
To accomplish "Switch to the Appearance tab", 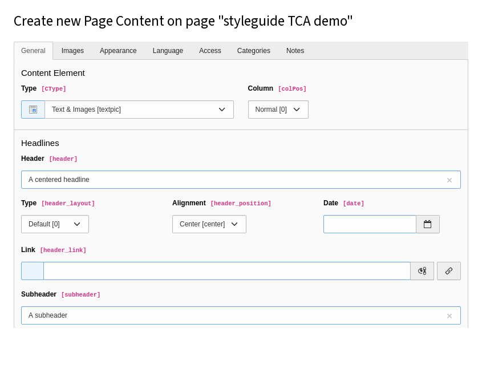I will (118, 51).
